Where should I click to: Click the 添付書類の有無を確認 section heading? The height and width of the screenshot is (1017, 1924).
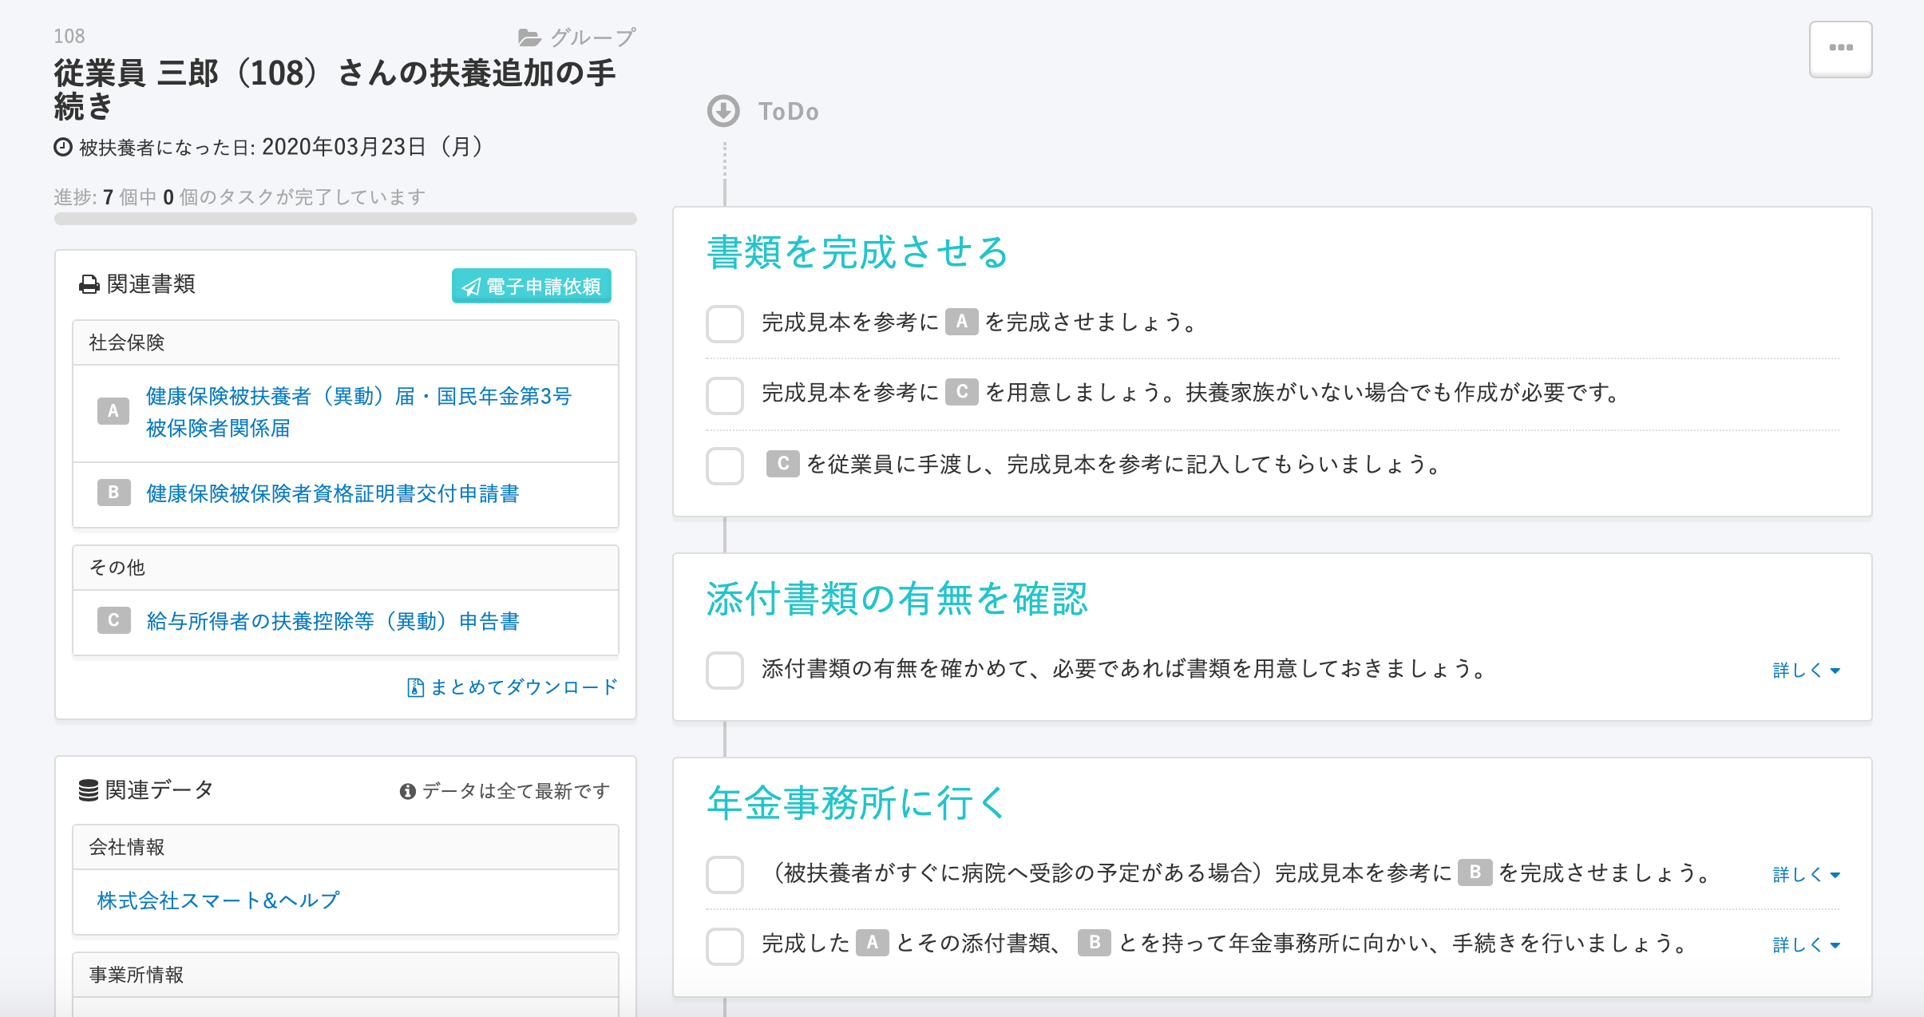897,599
